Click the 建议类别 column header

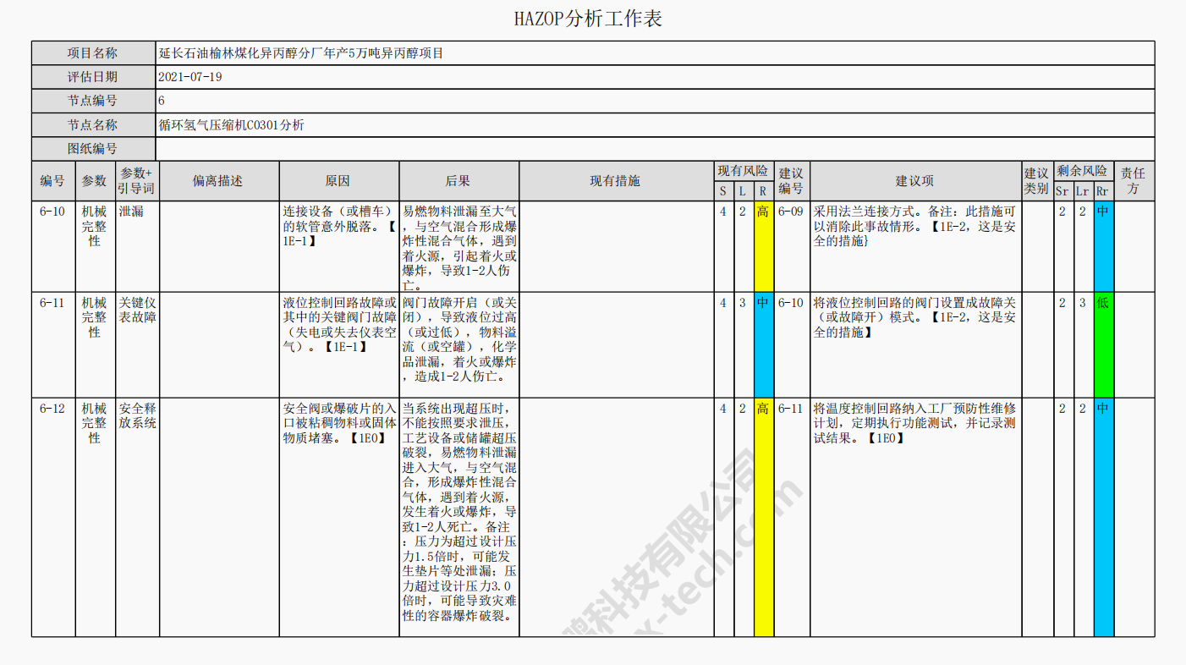(x=1037, y=181)
